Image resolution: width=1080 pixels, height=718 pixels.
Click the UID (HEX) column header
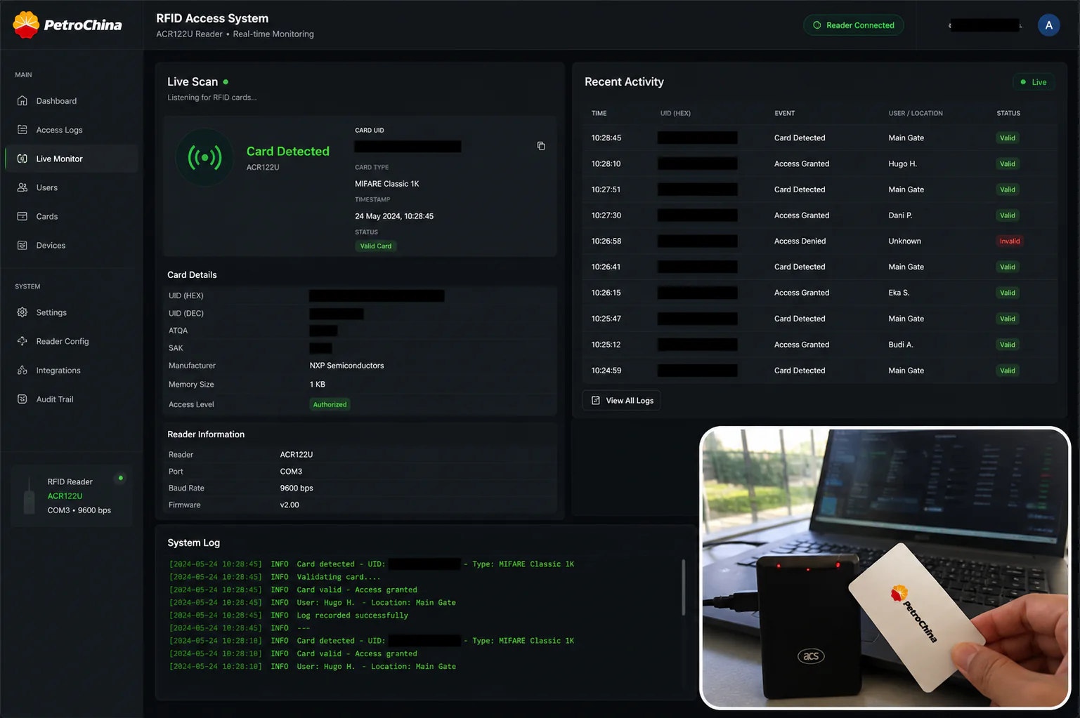tap(675, 113)
